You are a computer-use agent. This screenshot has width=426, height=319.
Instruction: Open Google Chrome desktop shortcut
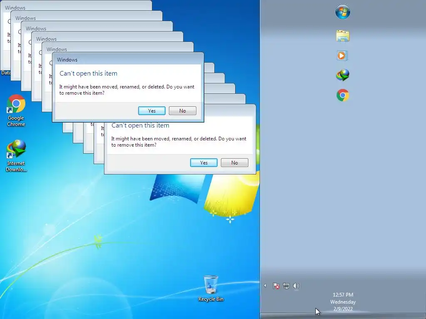tap(16, 110)
